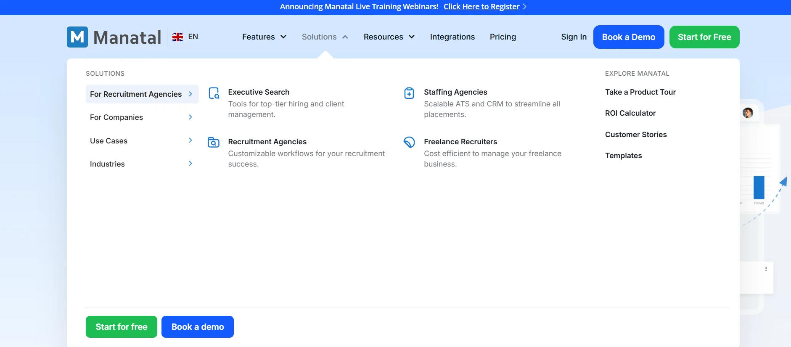
Task: Open the Pricing menu item
Action: 503,37
